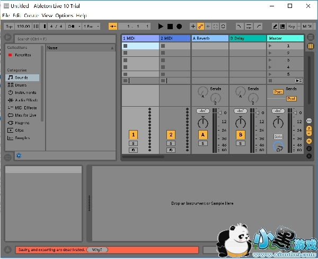This screenshot has height=259, width=318.
Task: Open the Samples category
Action: [x=22, y=137]
